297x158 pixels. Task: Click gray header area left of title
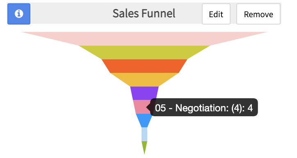coord(71,14)
